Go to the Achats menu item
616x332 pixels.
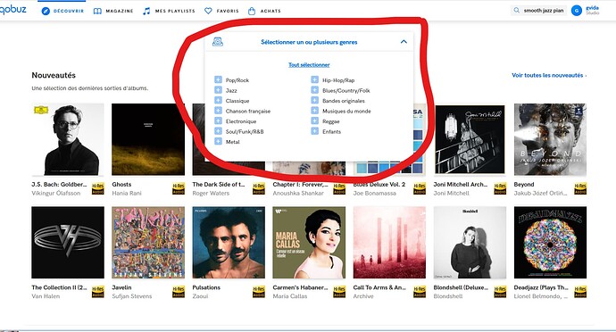(271, 11)
